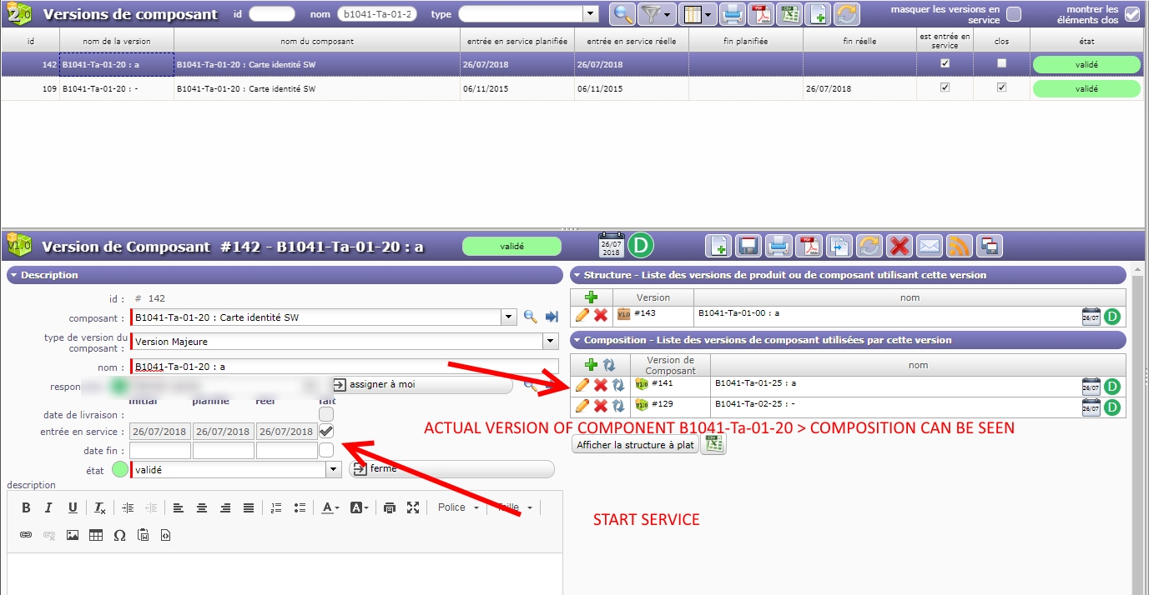Screen dimensions: 1149x595
Task: Add composition version with green plus
Action: (591, 364)
